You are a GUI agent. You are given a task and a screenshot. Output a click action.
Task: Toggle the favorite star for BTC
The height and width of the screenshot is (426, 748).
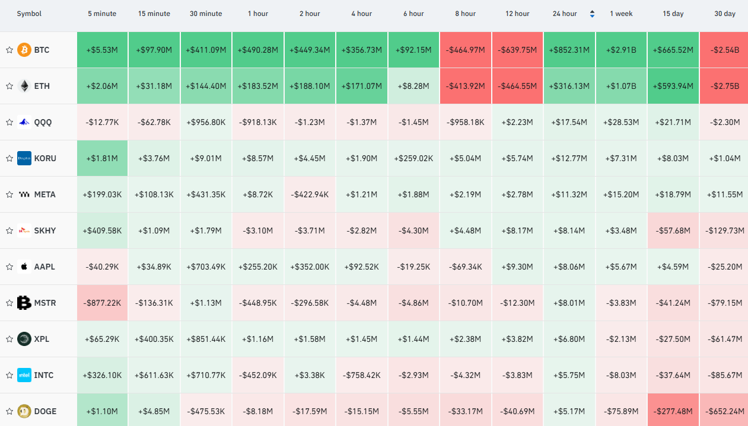click(9, 50)
